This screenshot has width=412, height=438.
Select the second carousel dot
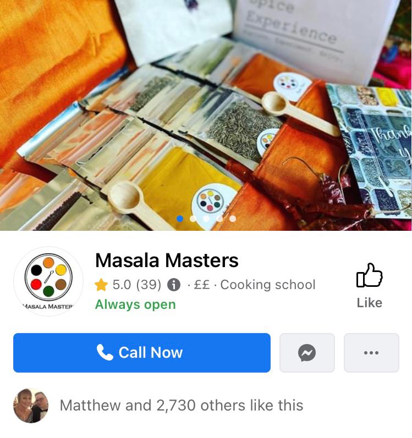tap(193, 219)
